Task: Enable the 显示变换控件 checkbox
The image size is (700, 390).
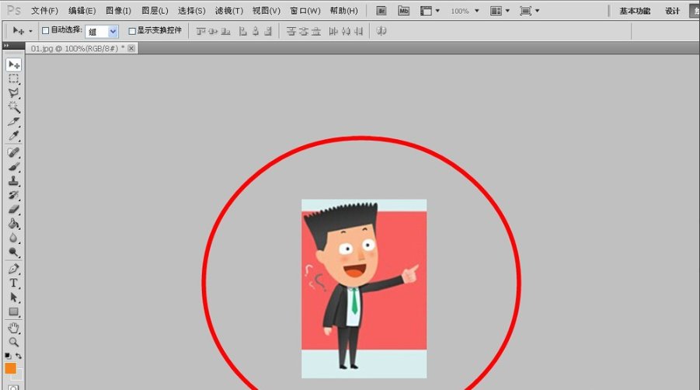Action: tap(132, 31)
